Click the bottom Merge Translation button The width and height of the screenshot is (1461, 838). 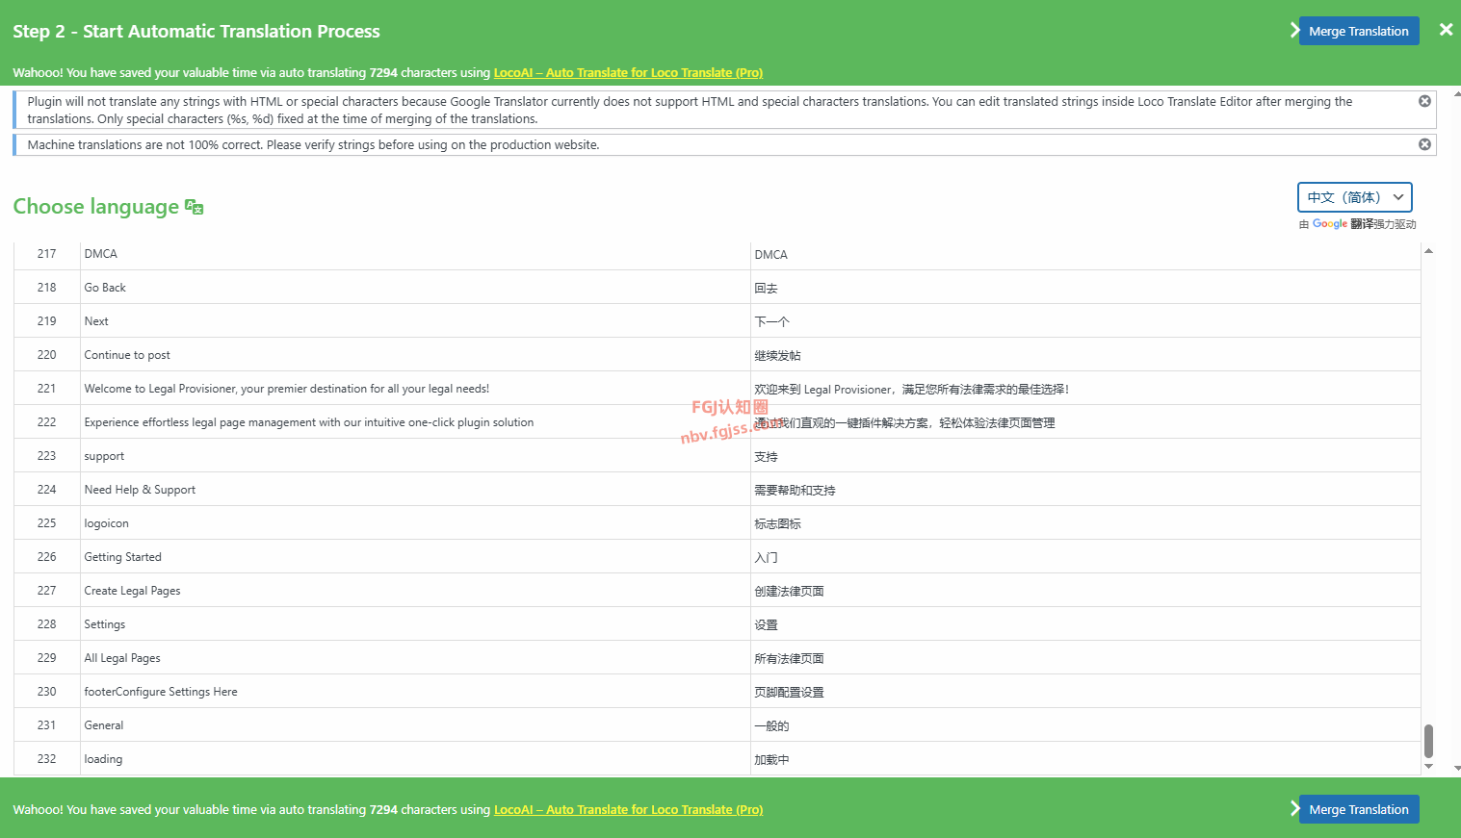(1358, 809)
